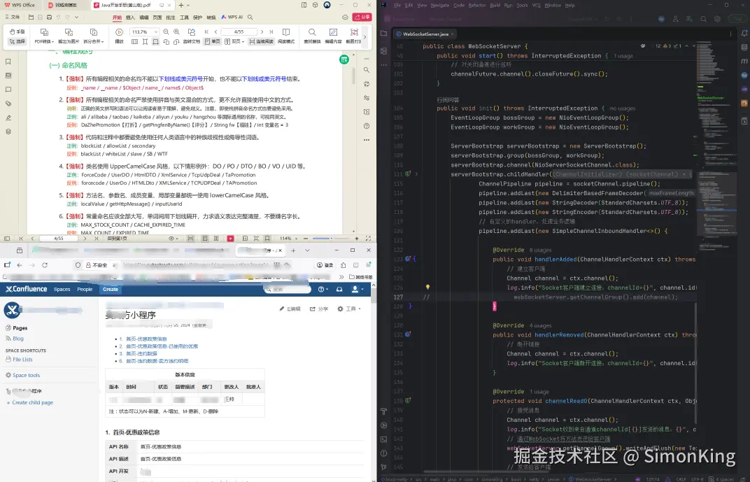Expand the browser tab list chevron
The image size is (750, 482).
click(307, 250)
